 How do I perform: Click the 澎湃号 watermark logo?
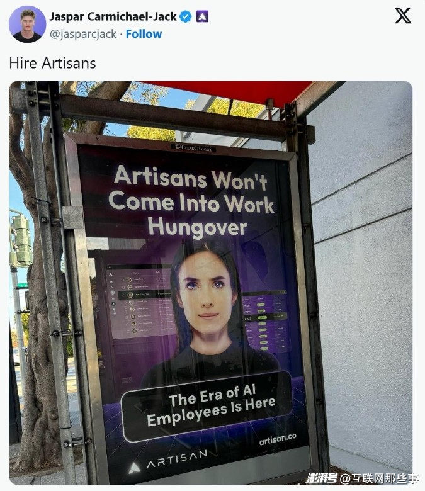pos(321,478)
